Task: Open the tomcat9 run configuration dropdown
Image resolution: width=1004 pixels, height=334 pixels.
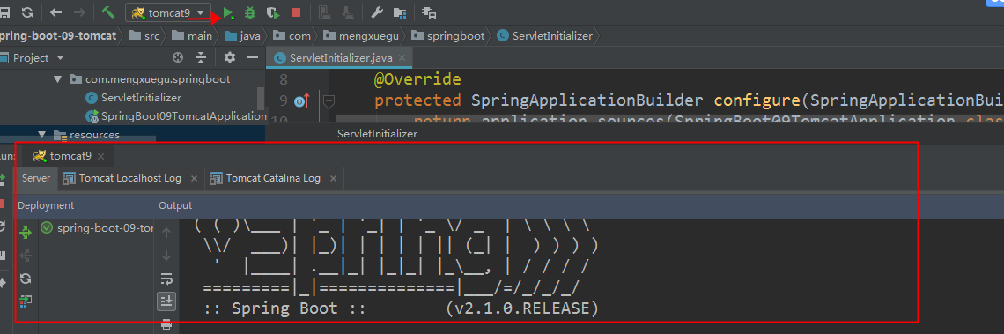Action: (x=168, y=12)
